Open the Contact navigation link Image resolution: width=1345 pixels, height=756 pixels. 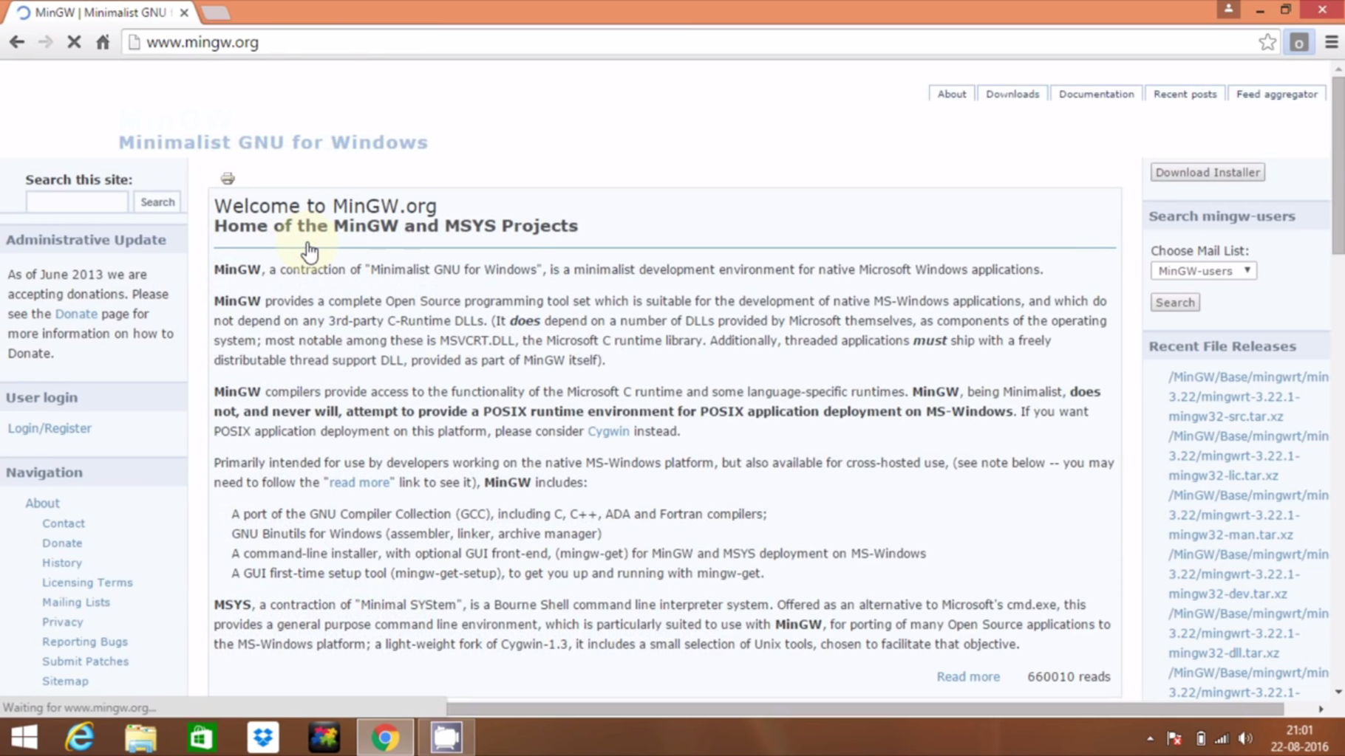click(x=64, y=523)
